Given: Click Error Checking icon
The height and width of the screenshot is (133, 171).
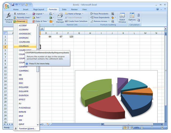Looking at the screenshot, I should [113, 18].
